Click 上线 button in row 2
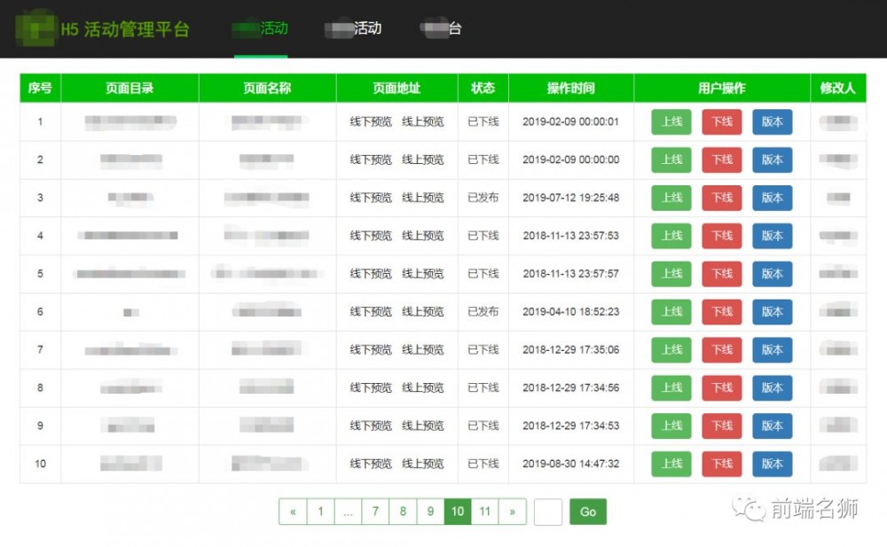Screen dimensions: 887x547 coord(671,160)
